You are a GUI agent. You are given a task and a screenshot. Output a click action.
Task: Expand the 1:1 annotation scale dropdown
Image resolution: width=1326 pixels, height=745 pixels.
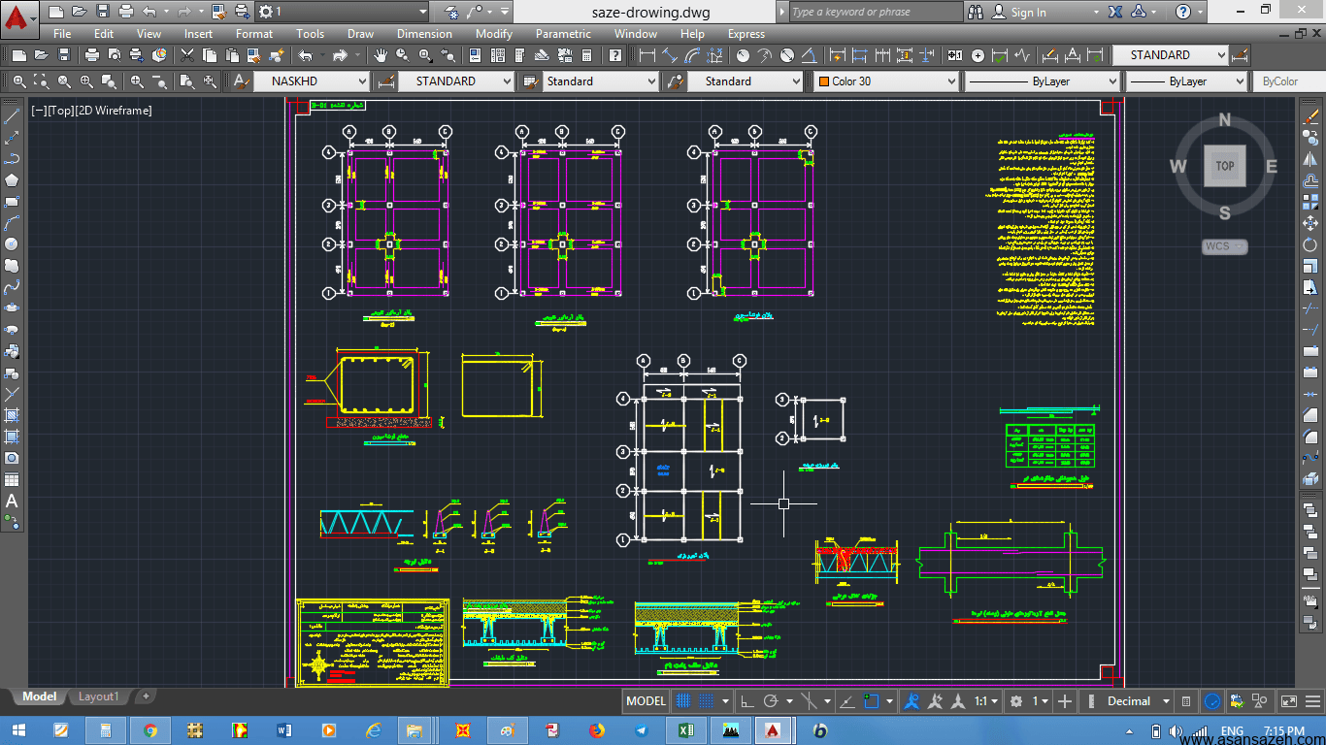[987, 700]
